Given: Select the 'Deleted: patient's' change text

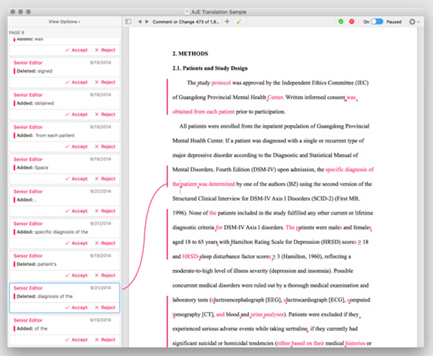Looking at the screenshot, I should click(36, 264).
